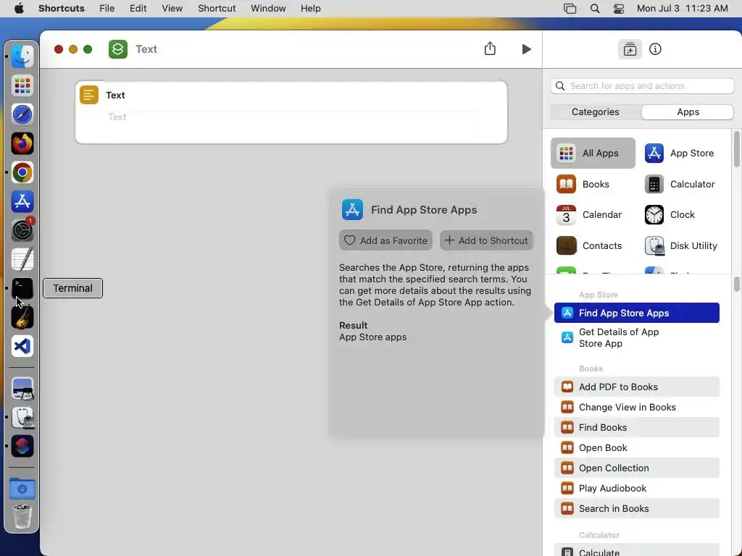Click the Shortcuts app icon beside the title
The height and width of the screenshot is (556, 742).
tap(118, 49)
